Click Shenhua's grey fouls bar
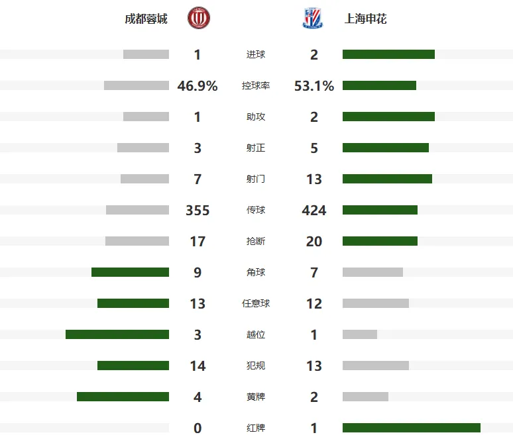The height and width of the screenshot is (443, 513). click(376, 366)
